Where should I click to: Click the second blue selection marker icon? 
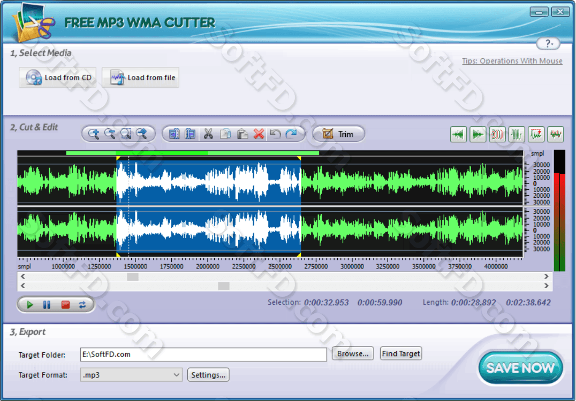click(190, 134)
